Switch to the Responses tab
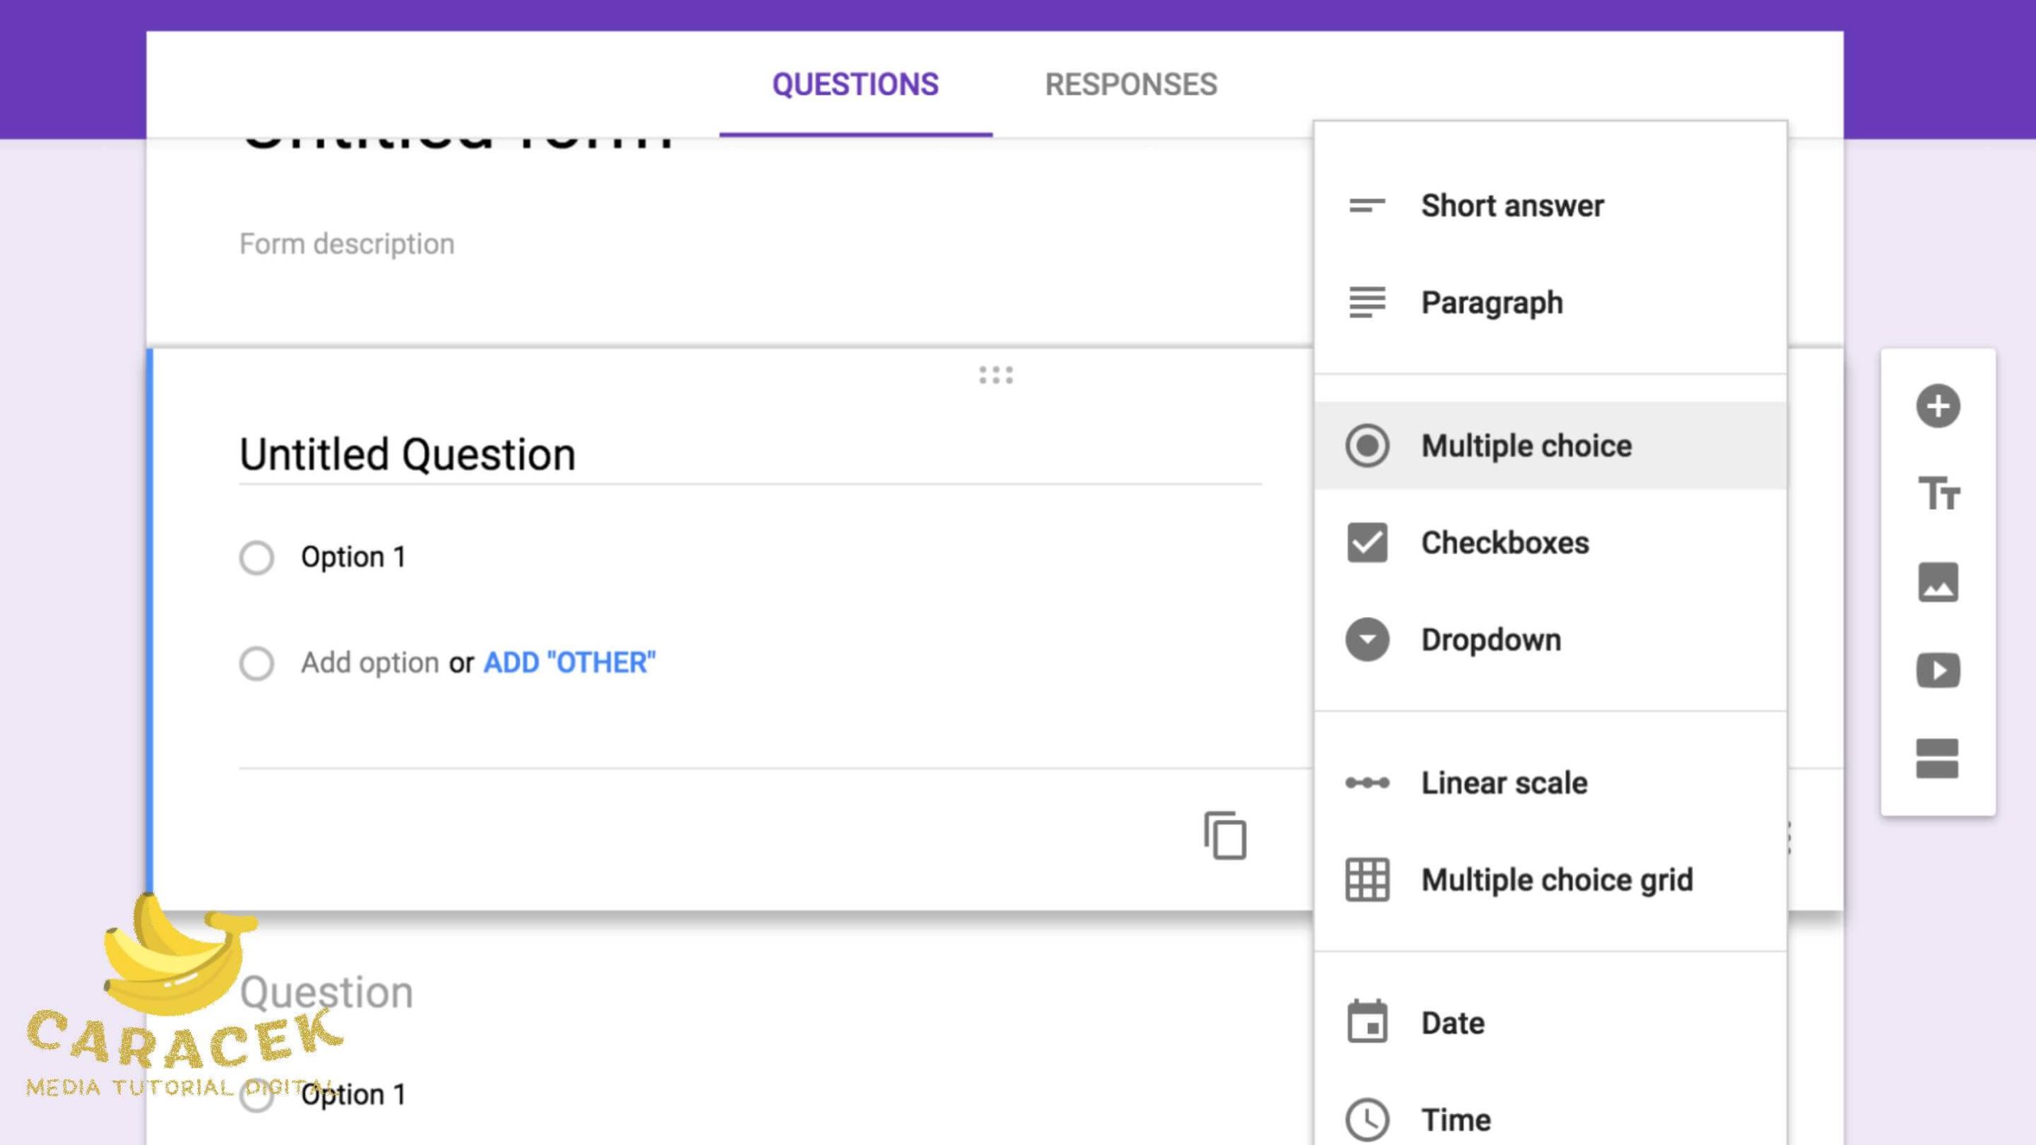The width and height of the screenshot is (2036, 1145). (x=1130, y=84)
